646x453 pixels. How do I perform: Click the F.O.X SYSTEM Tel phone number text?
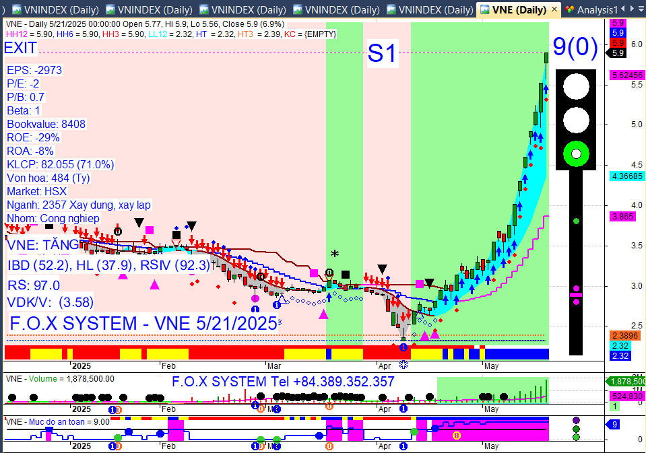click(x=283, y=382)
